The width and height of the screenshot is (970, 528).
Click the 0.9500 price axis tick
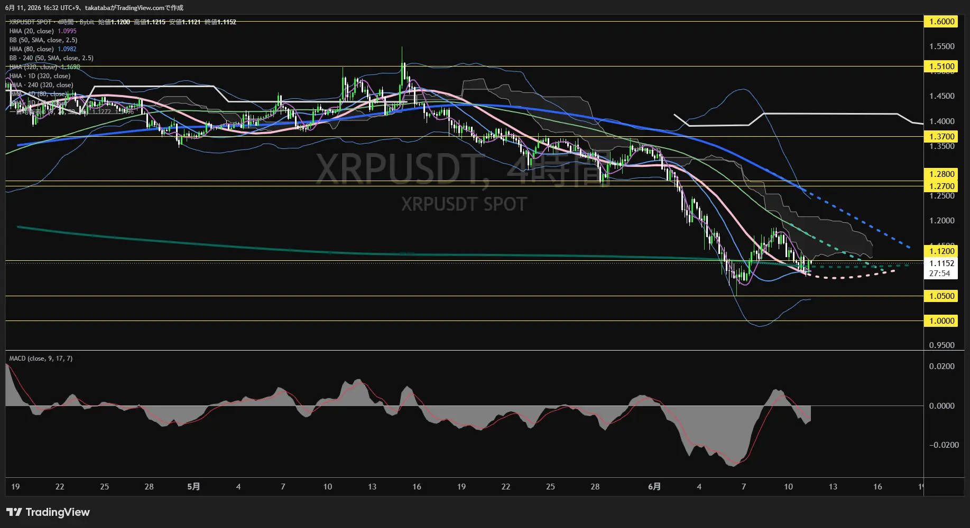[942, 345]
